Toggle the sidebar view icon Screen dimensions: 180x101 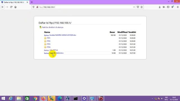pyautogui.click(x=168, y=7)
